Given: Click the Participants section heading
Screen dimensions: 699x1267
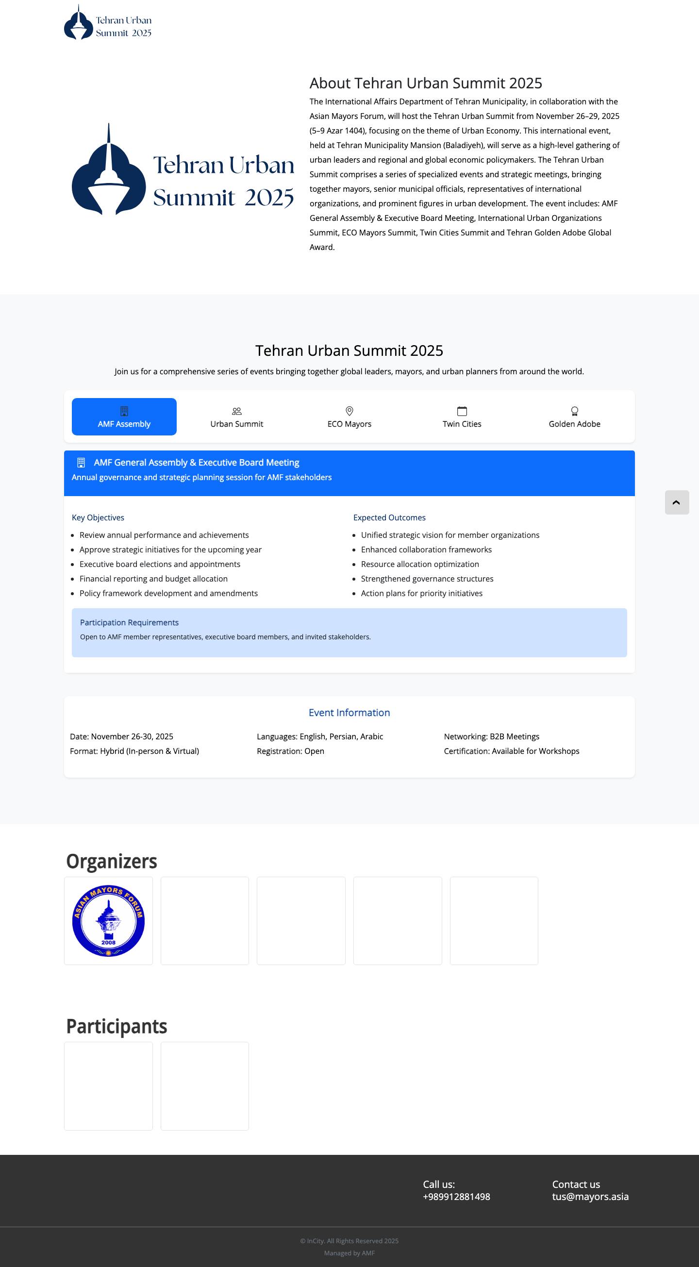Looking at the screenshot, I should tap(116, 1027).
